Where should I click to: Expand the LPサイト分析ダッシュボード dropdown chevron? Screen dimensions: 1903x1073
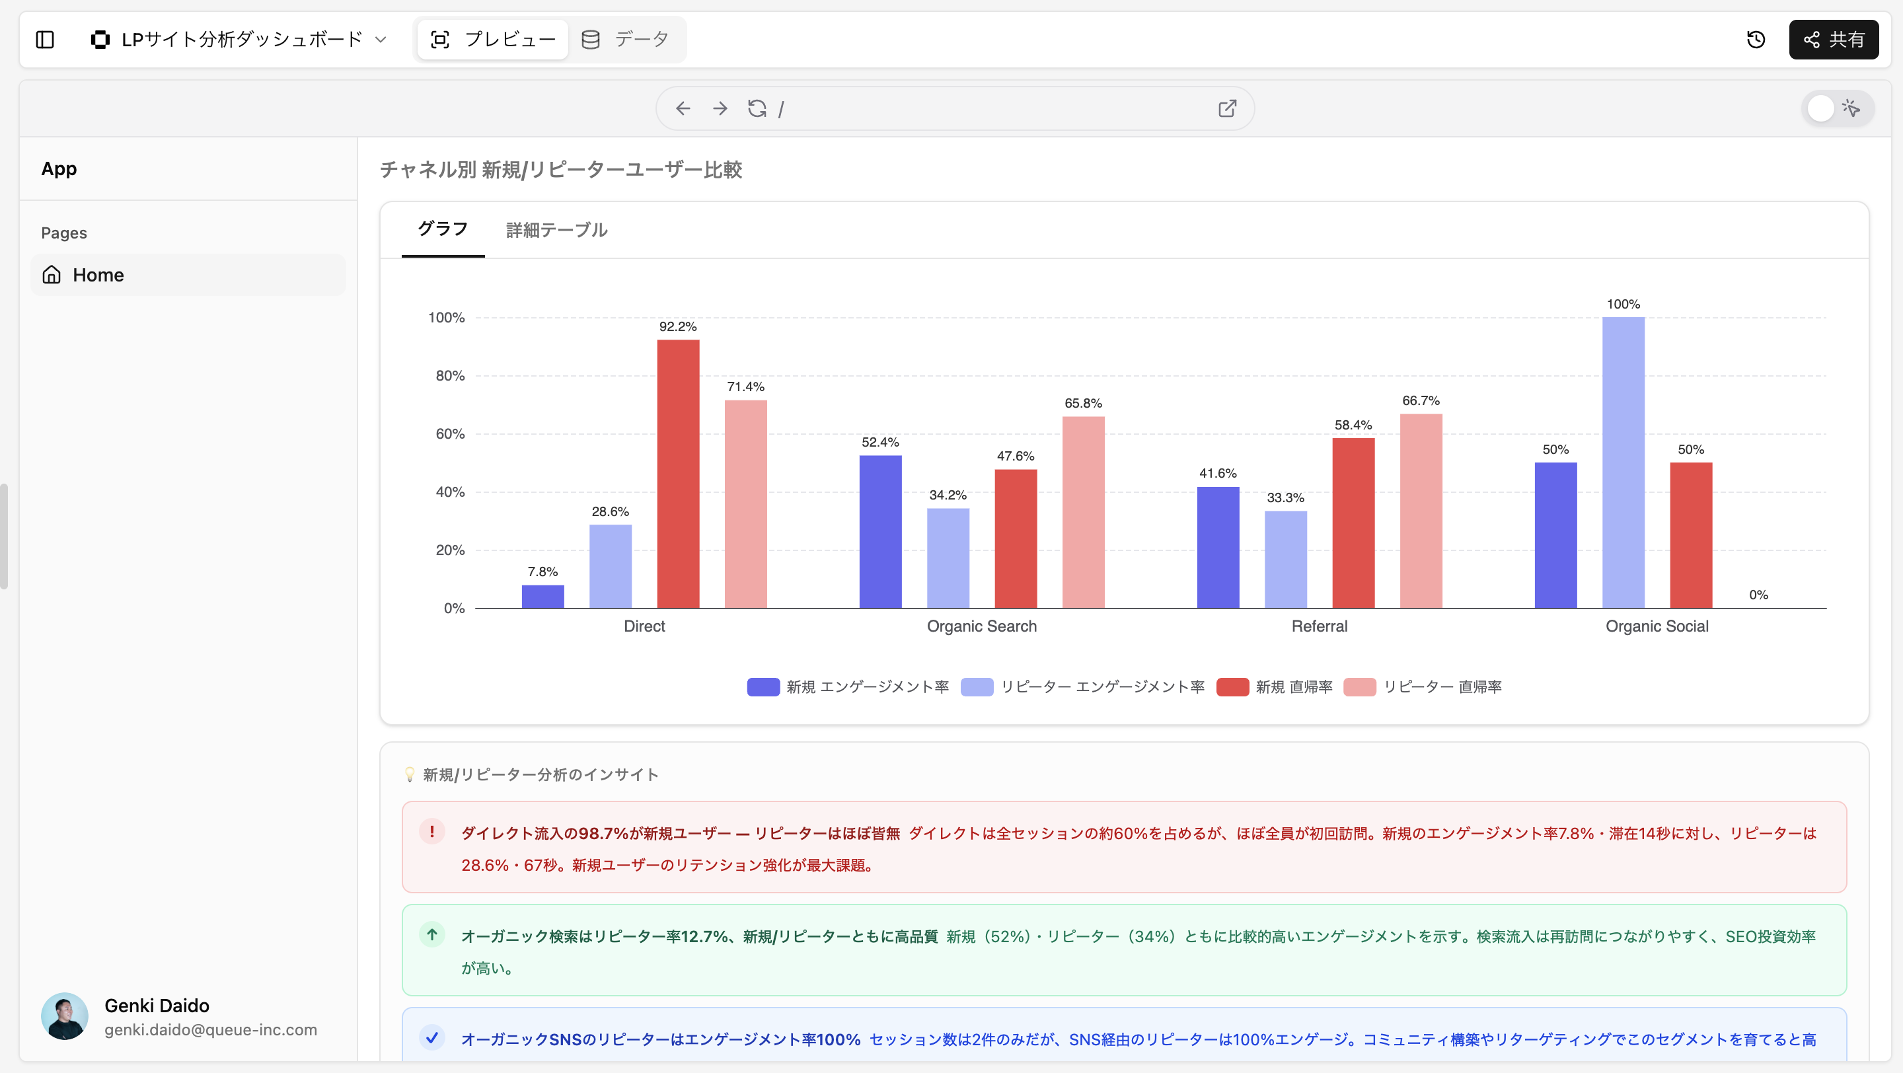pyautogui.click(x=381, y=39)
